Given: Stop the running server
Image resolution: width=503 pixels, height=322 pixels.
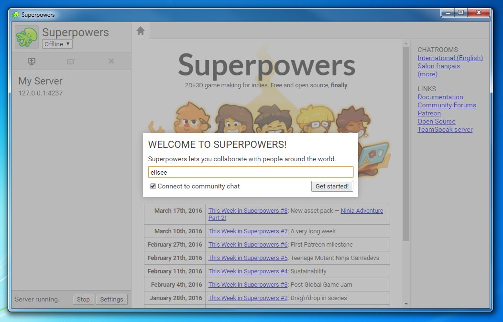Looking at the screenshot, I should point(83,299).
